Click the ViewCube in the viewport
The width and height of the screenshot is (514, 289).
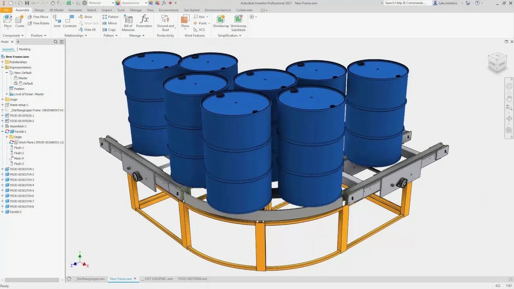click(x=497, y=62)
